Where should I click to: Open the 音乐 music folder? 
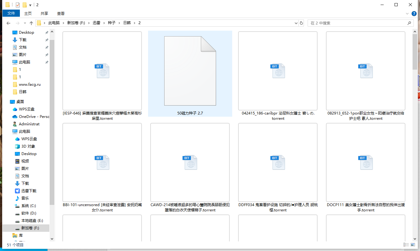(x=22, y=198)
